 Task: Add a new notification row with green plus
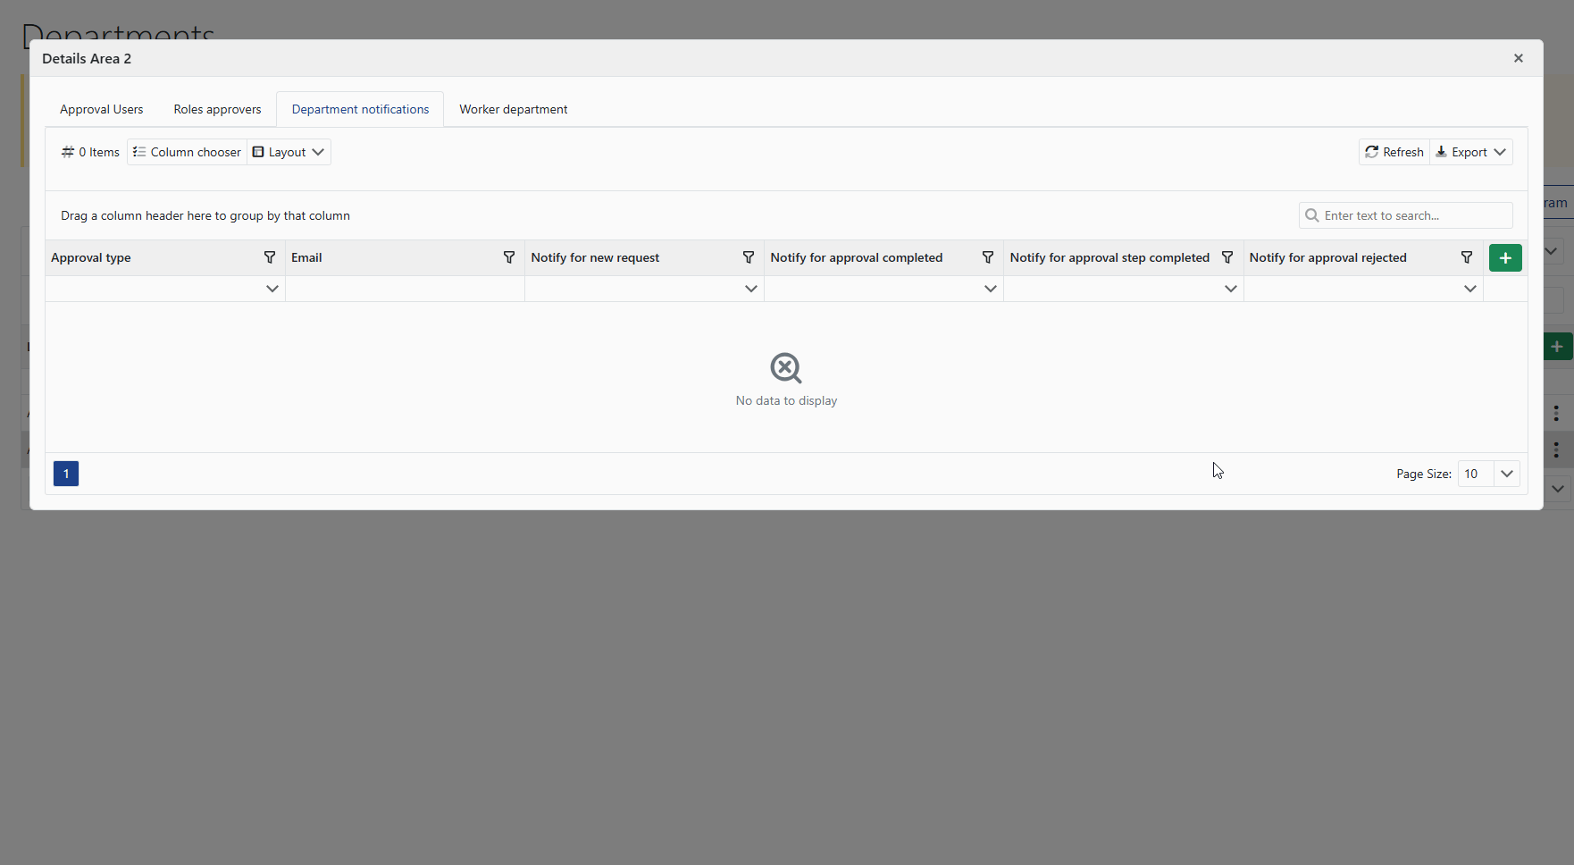click(x=1505, y=258)
